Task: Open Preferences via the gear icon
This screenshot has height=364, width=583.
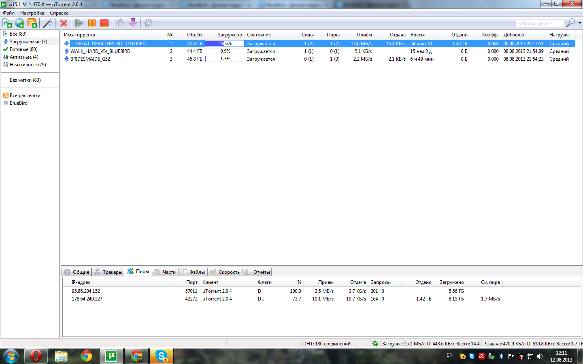Action: coord(149,23)
